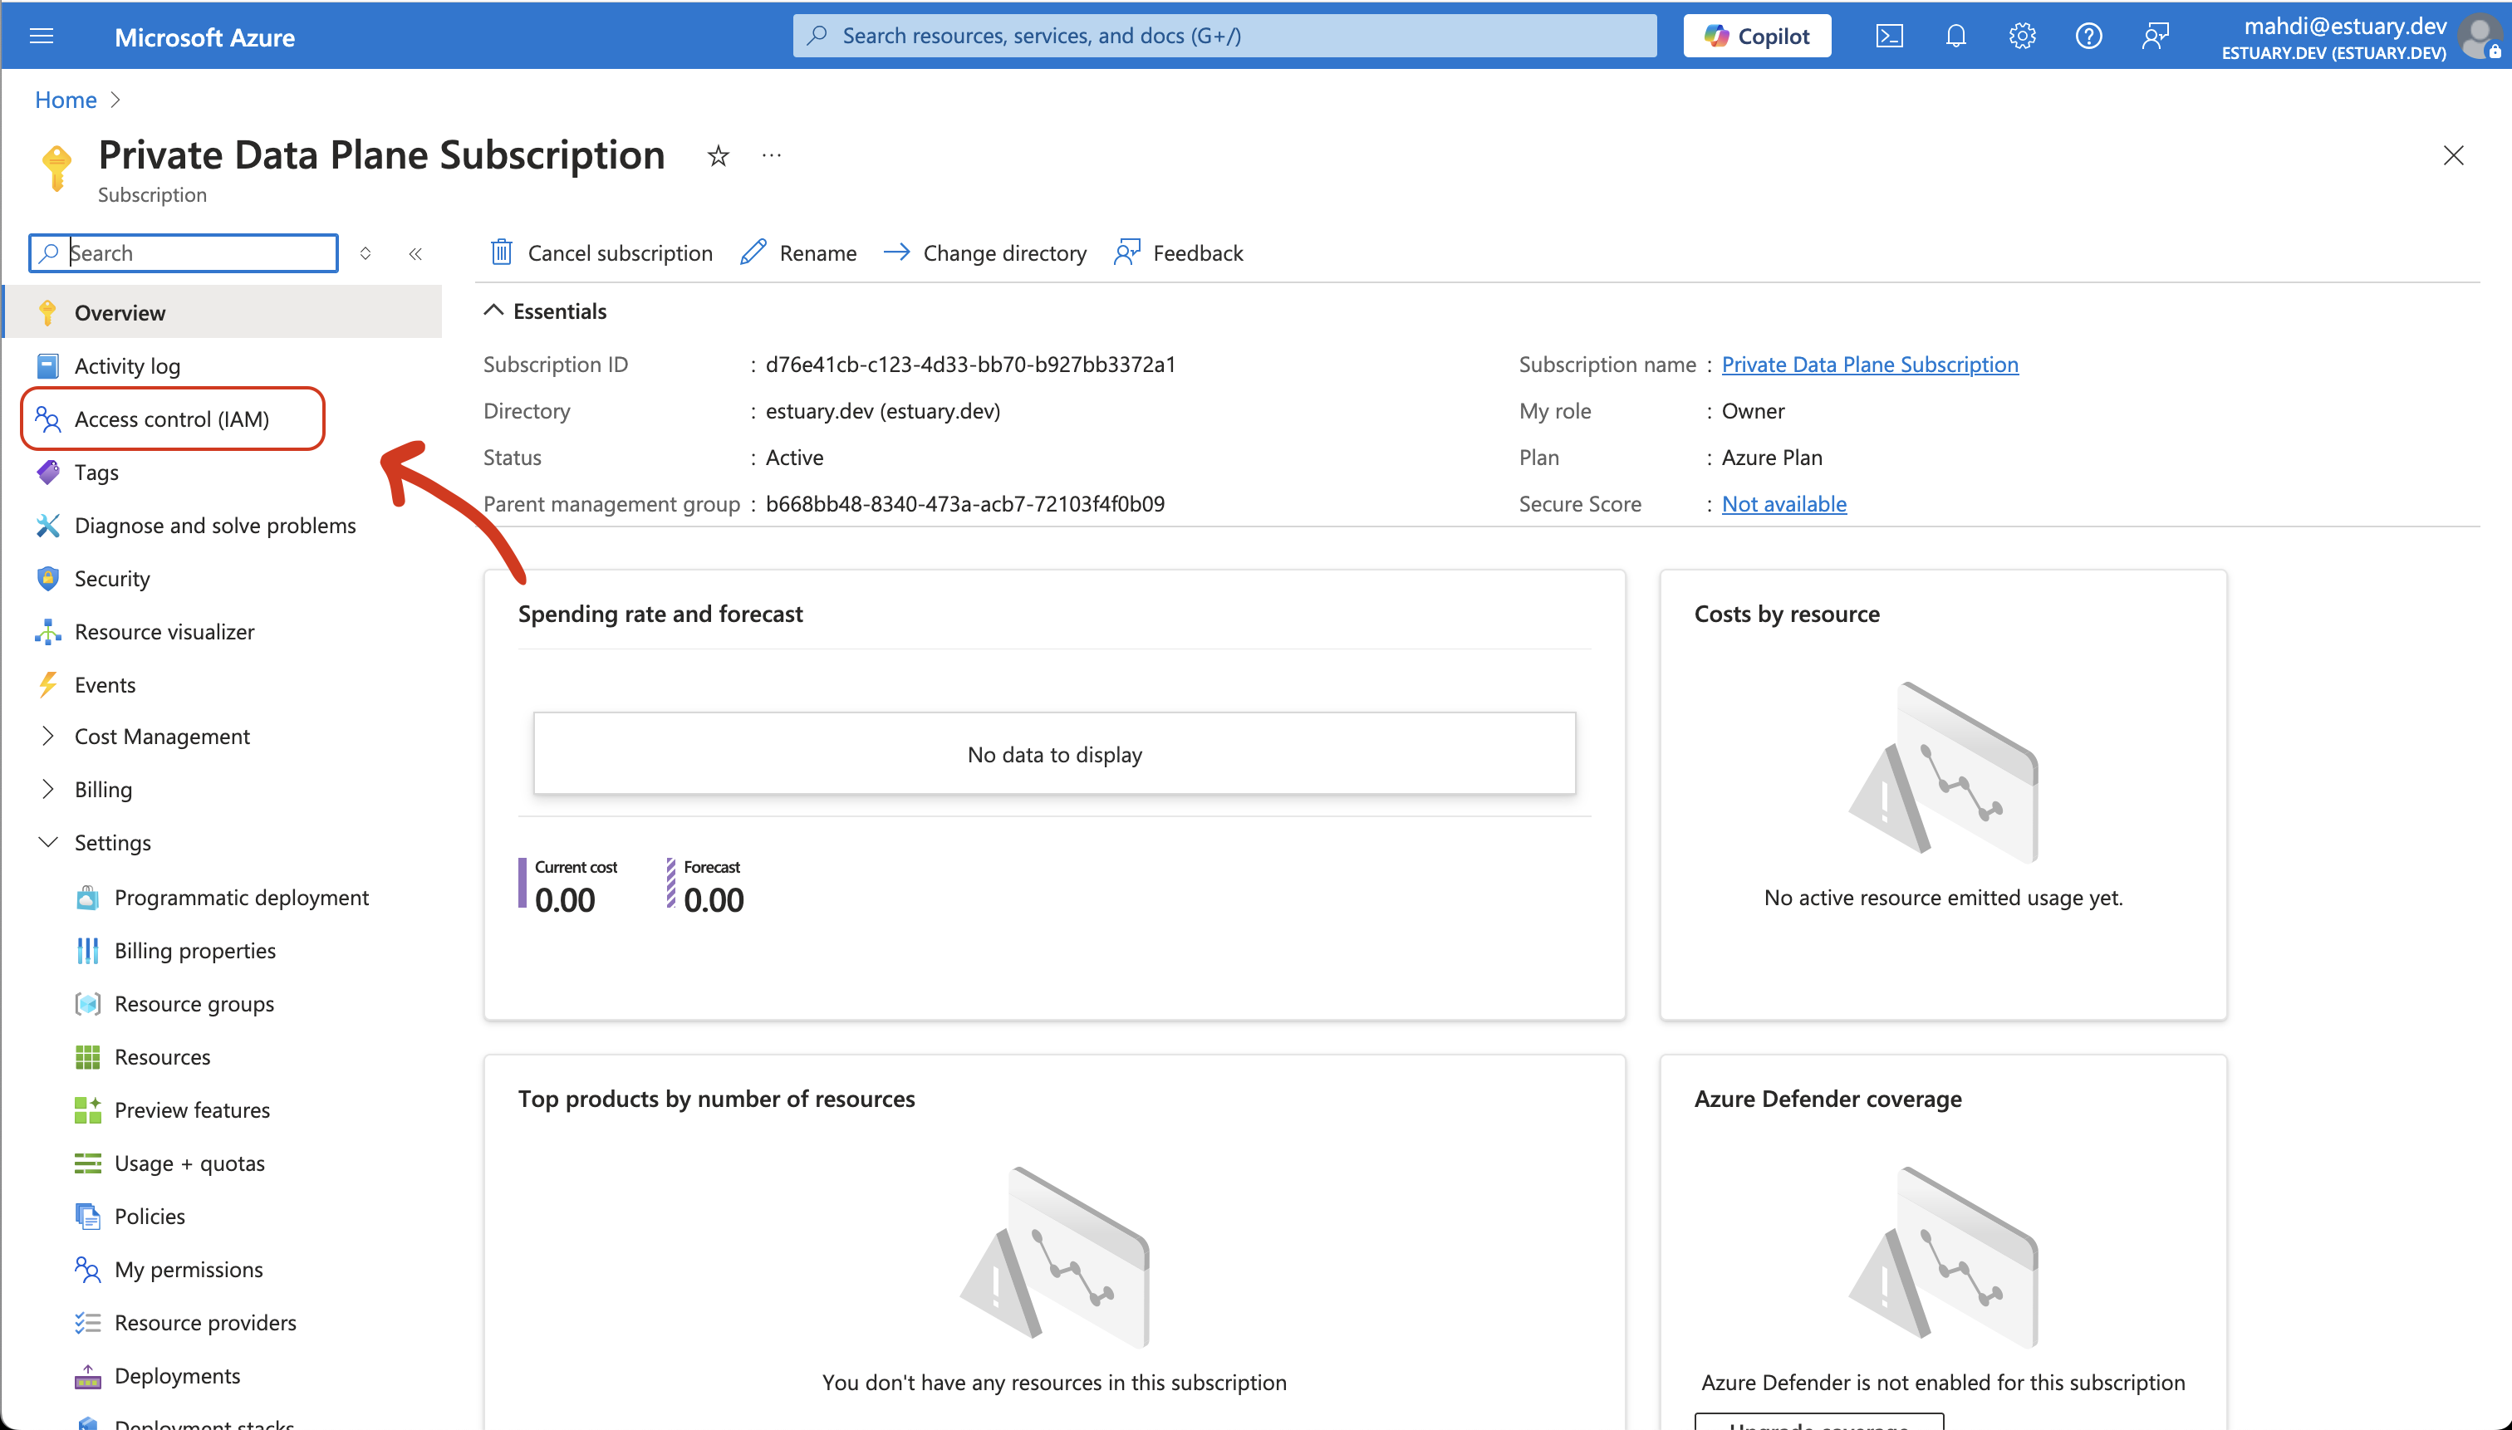
Task: Click the subscription key icon next to the title
Action: click(x=56, y=165)
